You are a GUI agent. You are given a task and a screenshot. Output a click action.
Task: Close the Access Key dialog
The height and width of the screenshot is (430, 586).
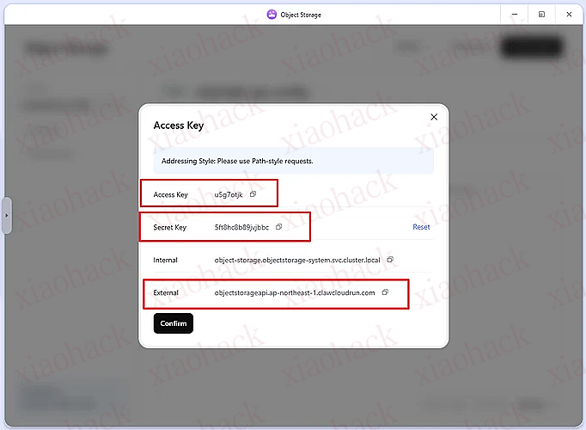(433, 117)
